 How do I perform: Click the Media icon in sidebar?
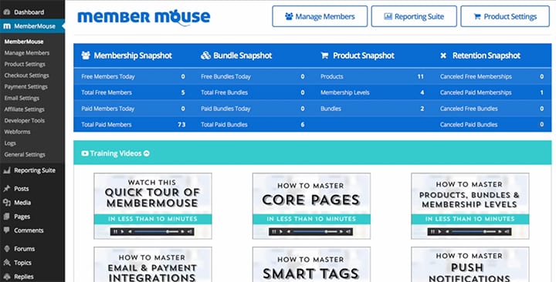click(7, 203)
